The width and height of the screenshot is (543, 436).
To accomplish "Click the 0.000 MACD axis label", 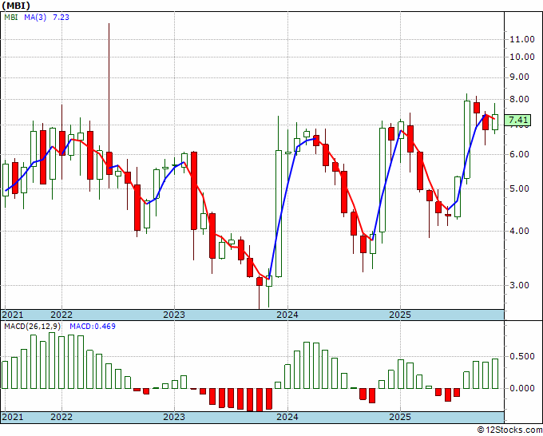I will [522, 389].
